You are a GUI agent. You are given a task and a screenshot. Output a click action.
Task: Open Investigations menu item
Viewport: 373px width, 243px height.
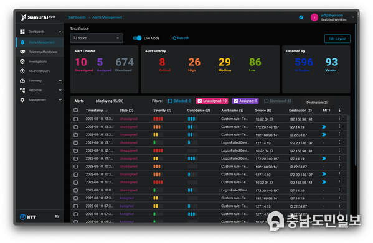[x=40, y=62]
